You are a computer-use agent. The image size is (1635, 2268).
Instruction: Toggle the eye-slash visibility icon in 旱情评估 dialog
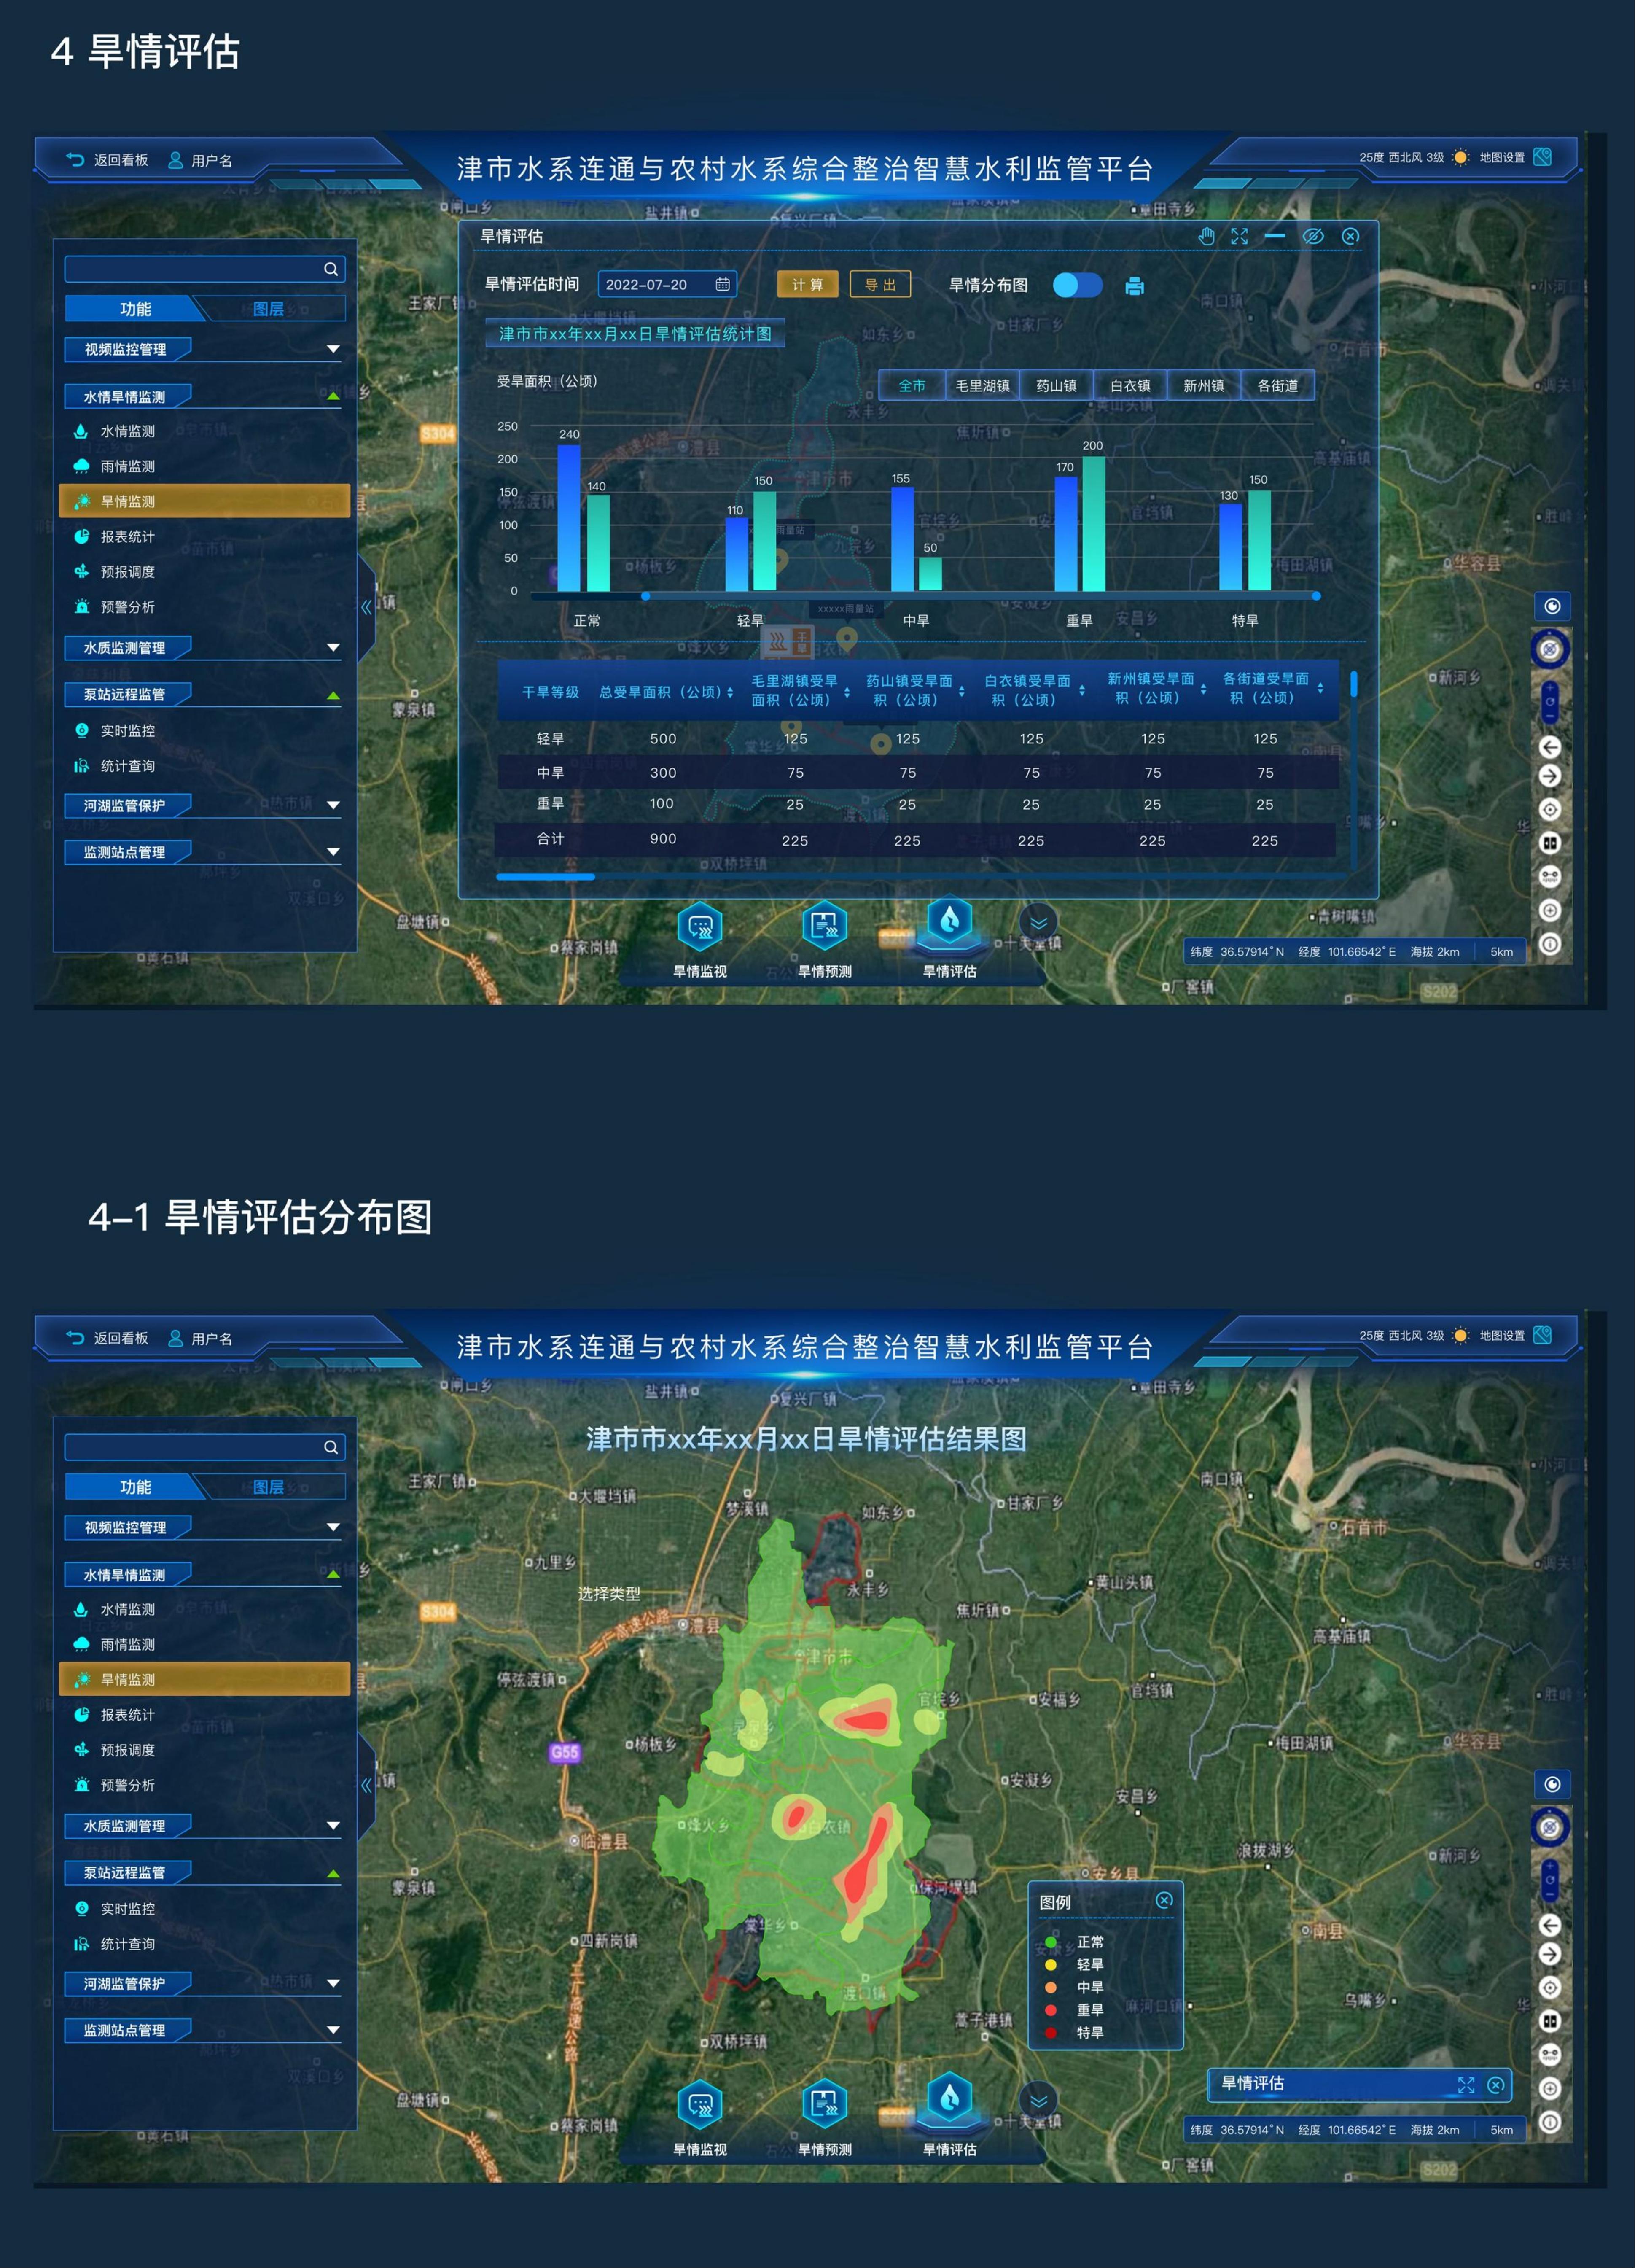(x=1312, y=236)
